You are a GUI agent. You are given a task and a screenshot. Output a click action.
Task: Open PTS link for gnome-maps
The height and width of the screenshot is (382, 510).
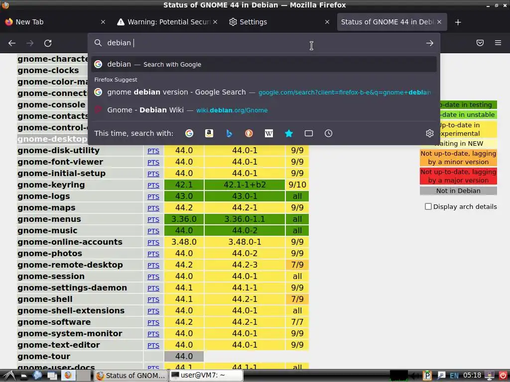153,208
